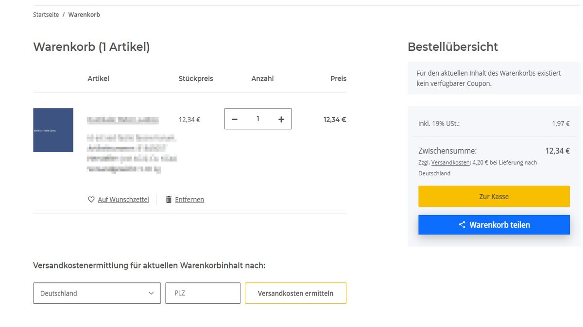The height and width of the screenshot is (327, 583).
Task: Click Versandkosten ermitteln button
Action: [x=295, y=293]
